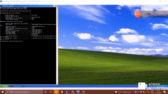
Task: Pause the screen recording
Action: (x=146, y=14)
